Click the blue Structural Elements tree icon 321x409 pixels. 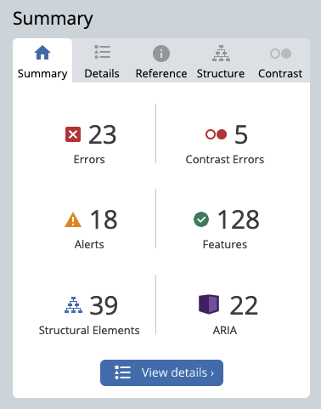(73, 305)
